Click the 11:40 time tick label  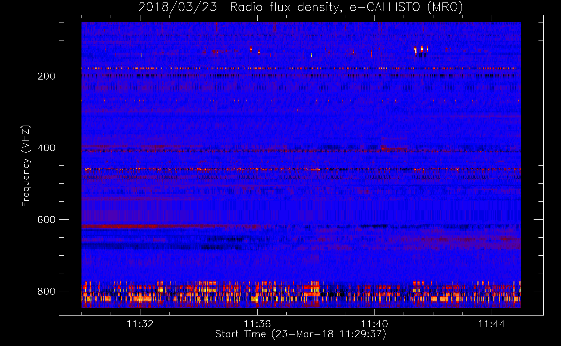(x=374, y=324)
